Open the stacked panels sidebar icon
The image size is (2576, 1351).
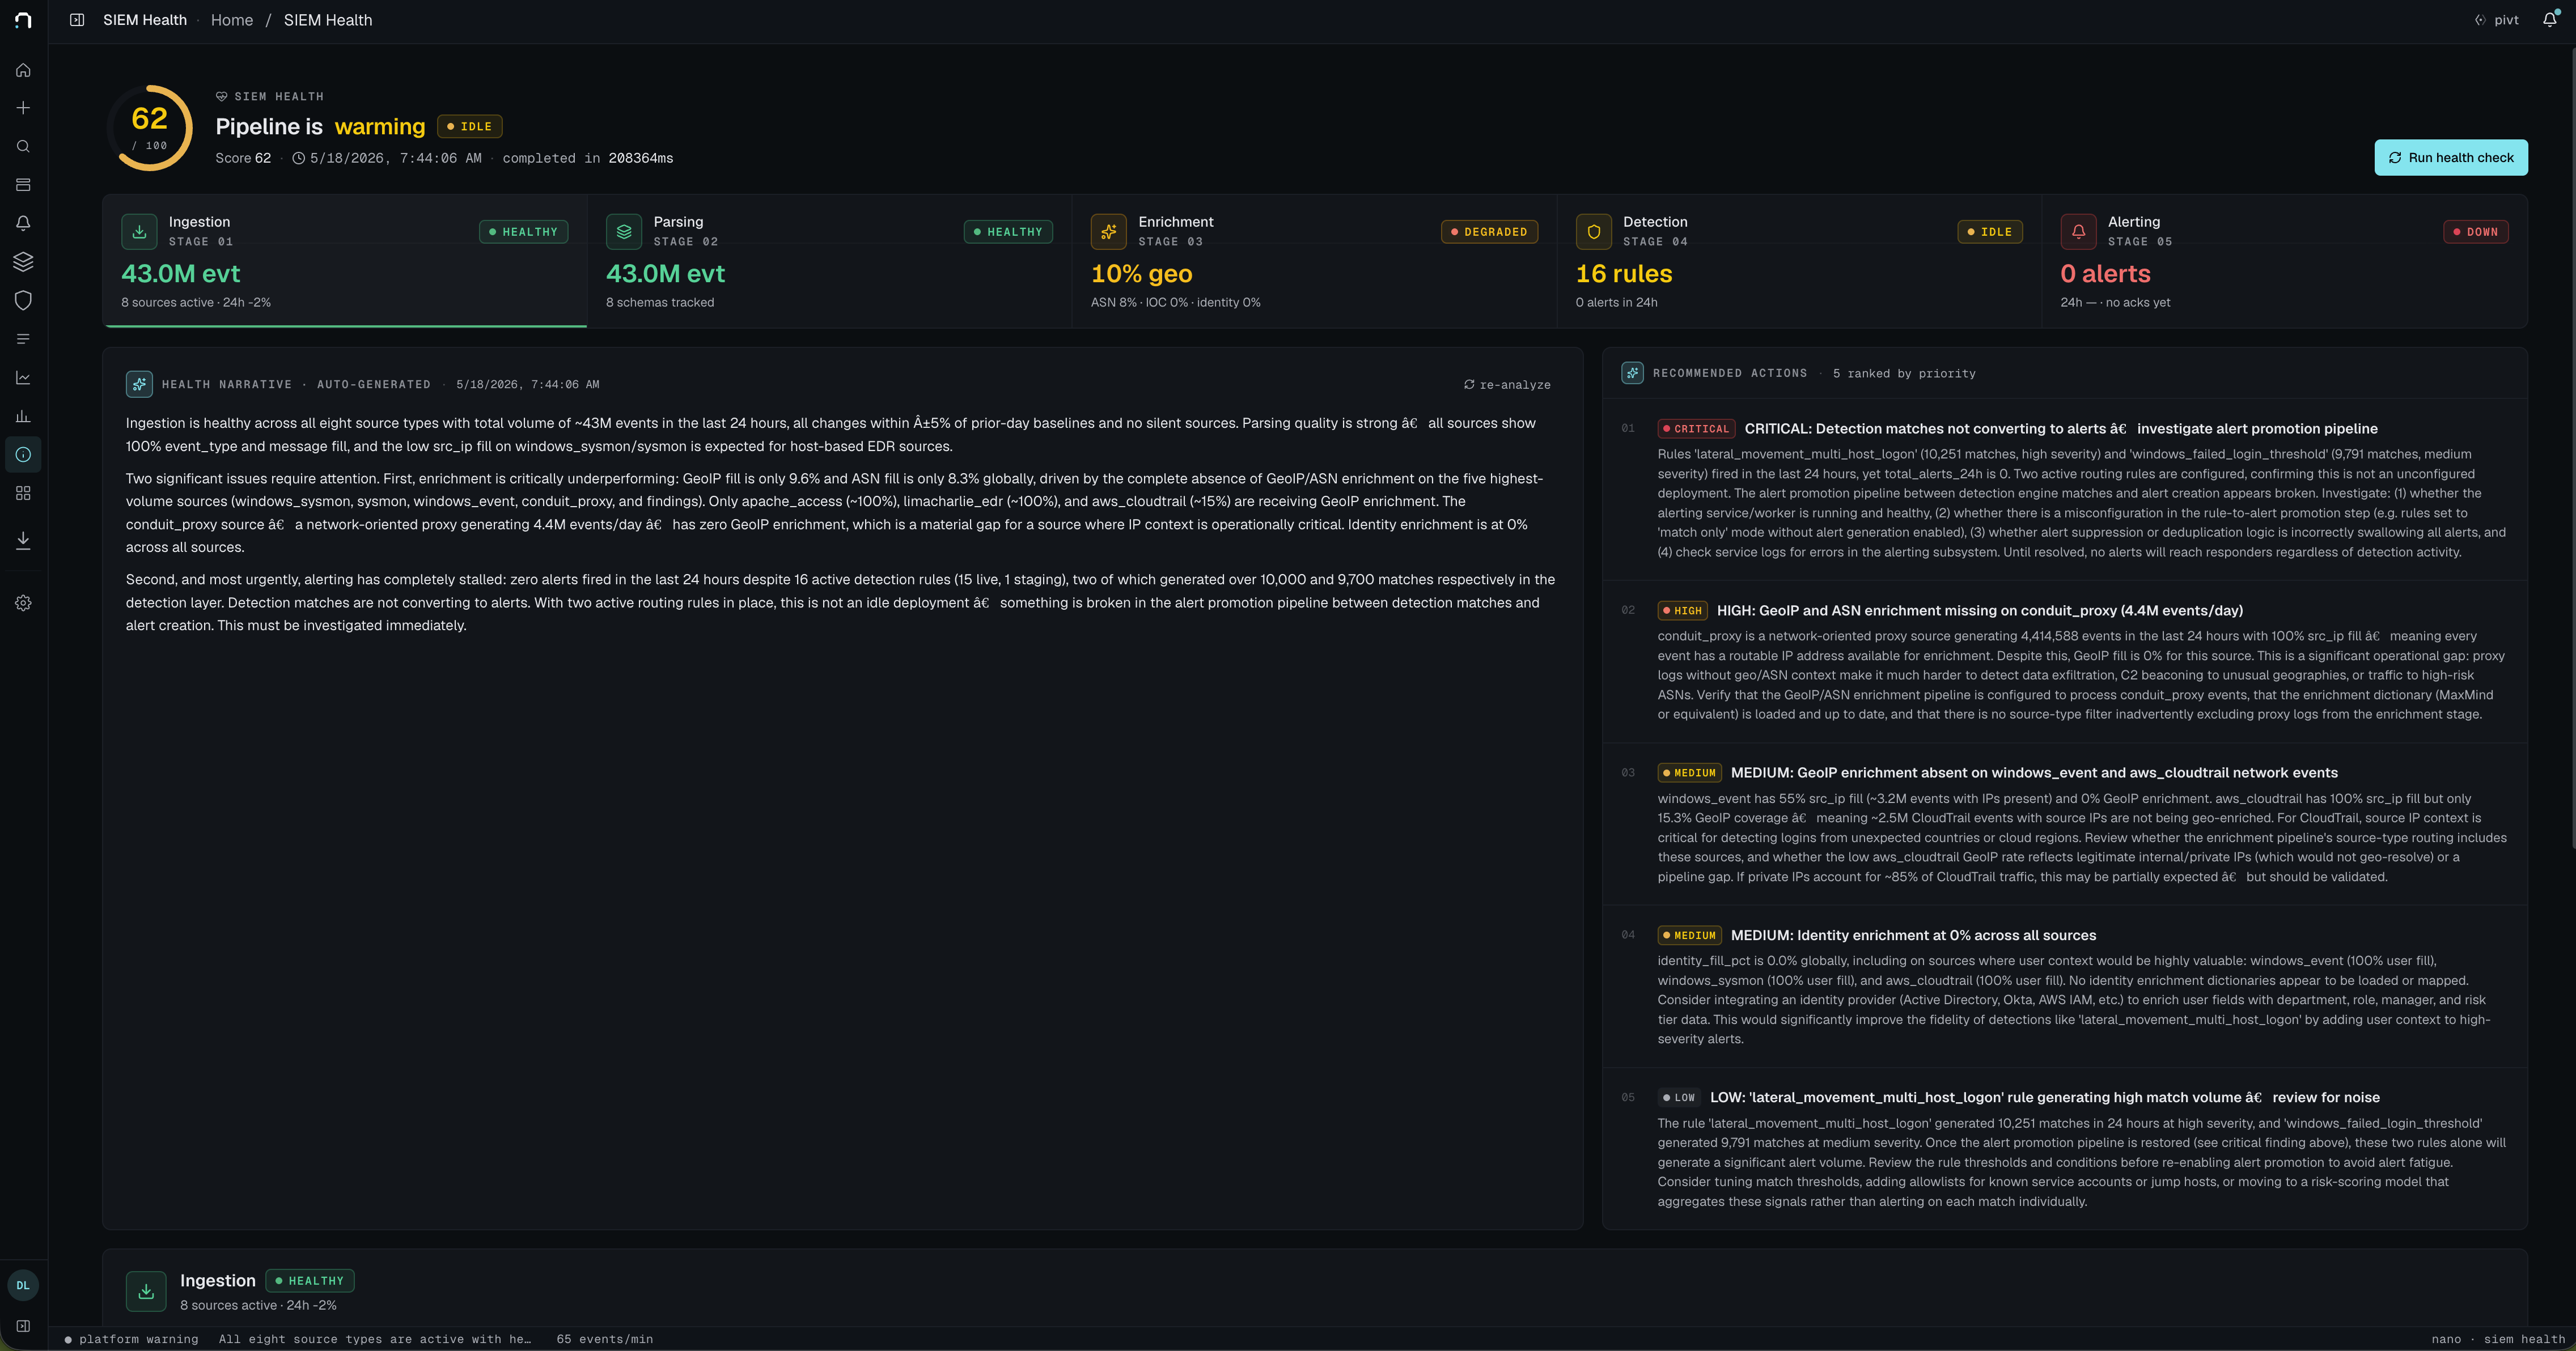click(x=23, y=185)
